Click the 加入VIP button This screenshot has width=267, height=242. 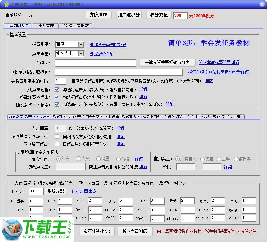[x=98, y=15]
